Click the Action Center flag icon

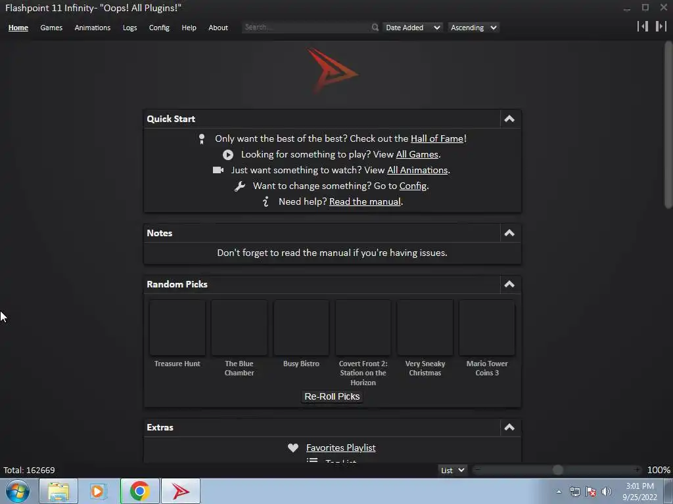point(591,492)
